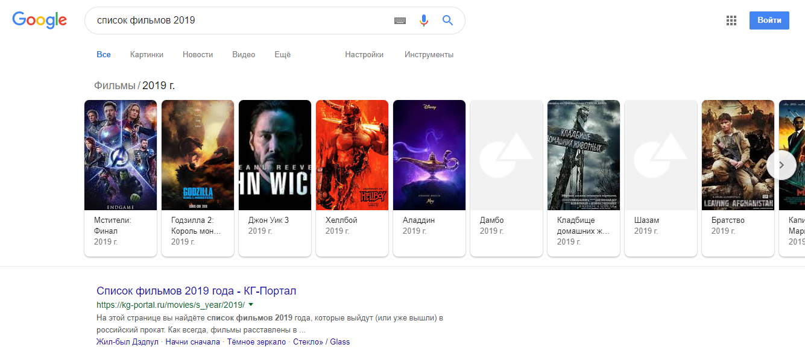Click the Мстители: Финал title
The height and width of the screenshot is (362, 805).
pyautogui.click(x=113, y=225)
